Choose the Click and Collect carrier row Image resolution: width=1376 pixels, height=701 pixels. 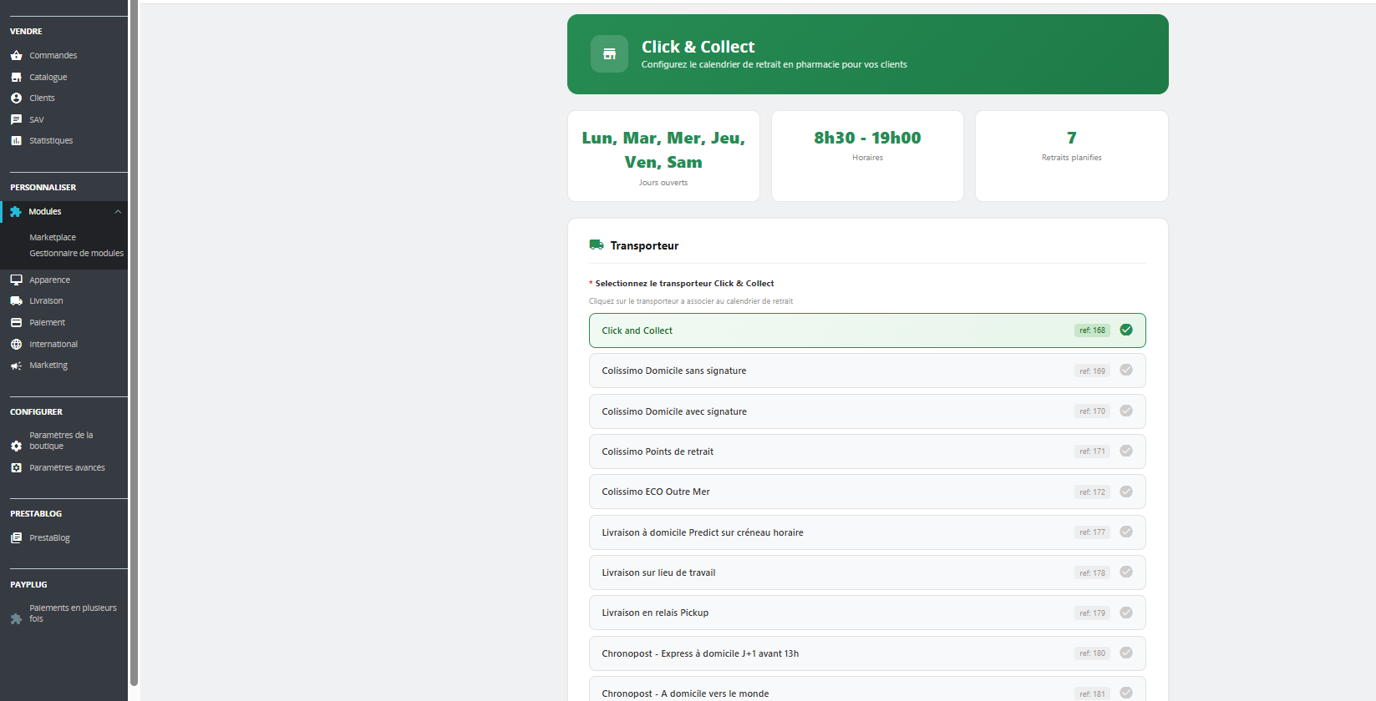pyautogui.click(x=867, y=330)
